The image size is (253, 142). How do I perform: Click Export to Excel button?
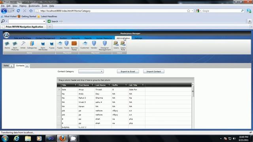pyautogui.click(x=128, y=71)
